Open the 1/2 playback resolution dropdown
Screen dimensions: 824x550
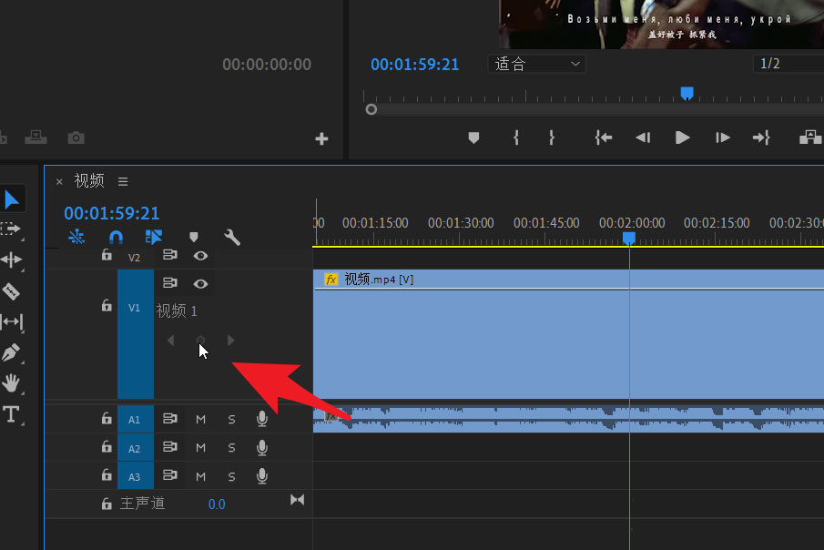point(788,64)
